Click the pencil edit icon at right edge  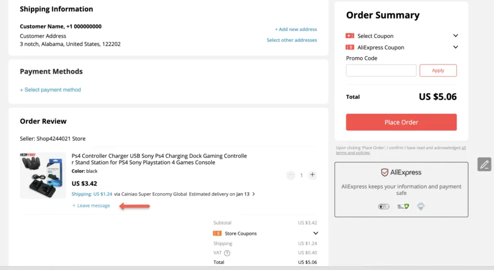484,164
